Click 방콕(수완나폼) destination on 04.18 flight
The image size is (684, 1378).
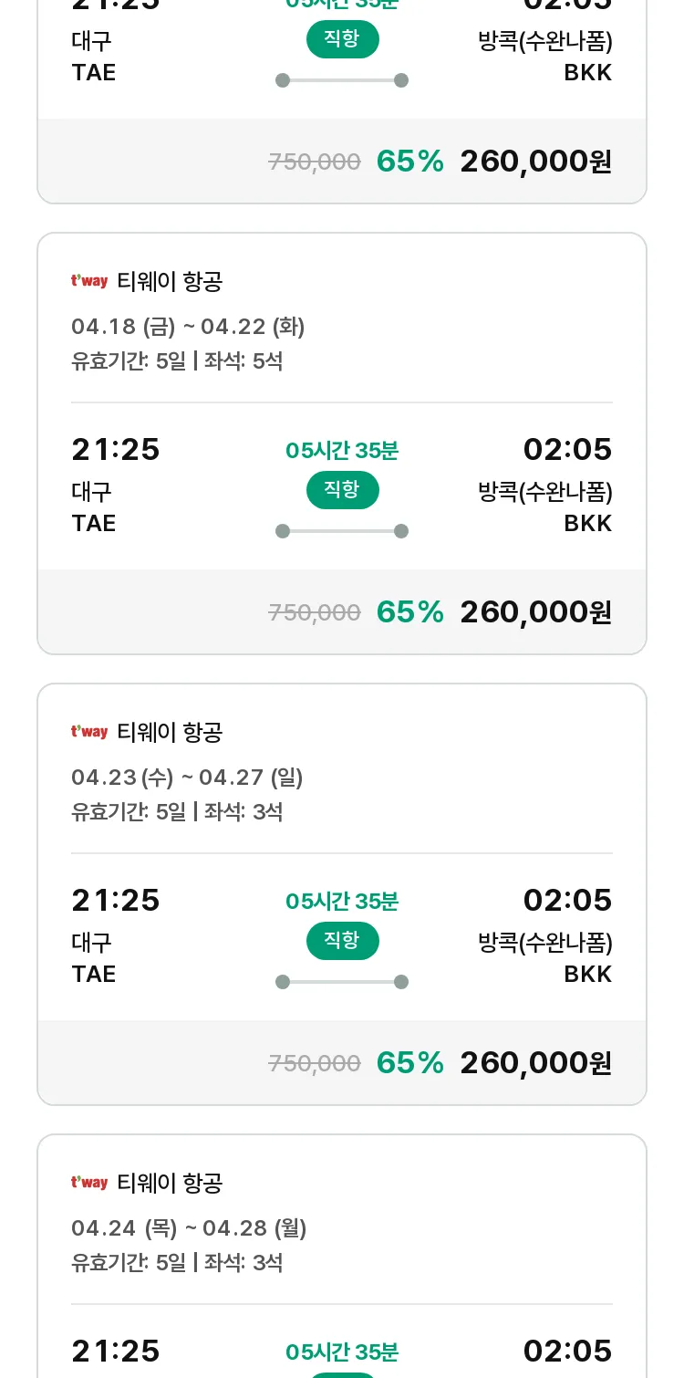[x=545, y=493]
